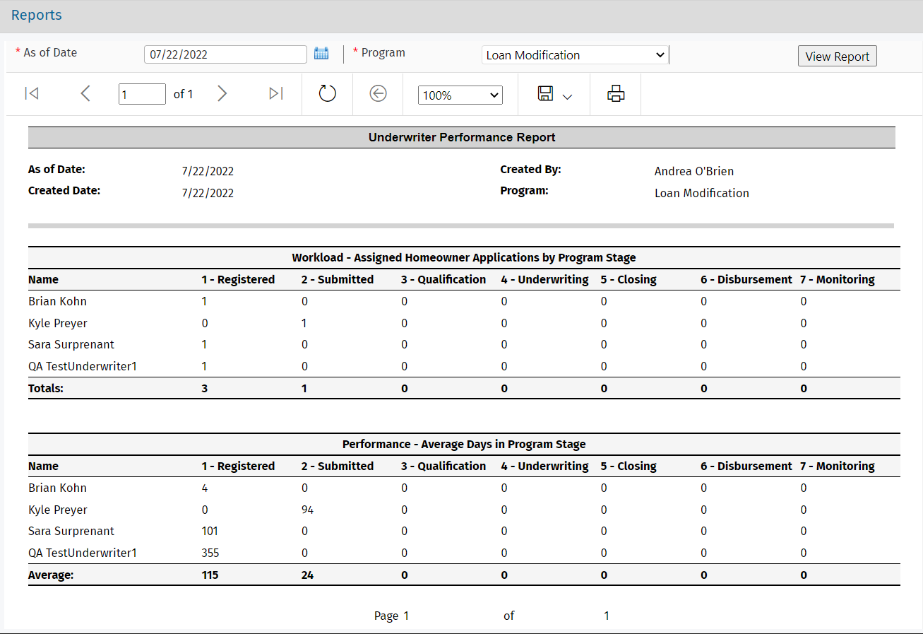Screen dimensions: 923x634
Task: Click the Performance table's Average row label
Action: pos(51,575)
